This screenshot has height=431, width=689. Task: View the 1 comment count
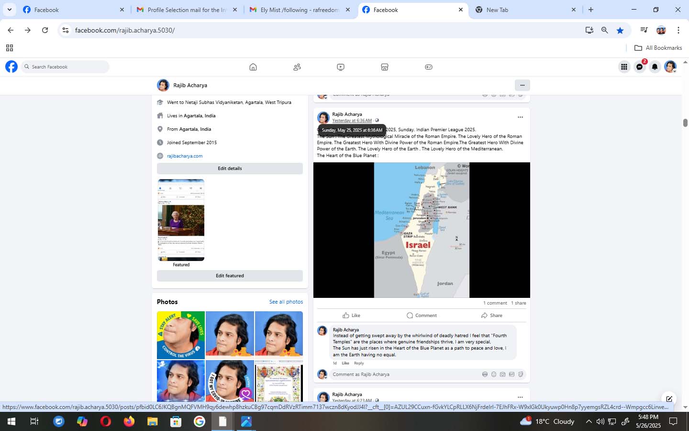pos(495,303)
